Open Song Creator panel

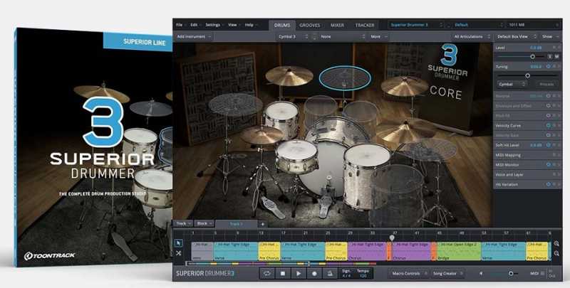pyautogui.click(x=447, y=274)
